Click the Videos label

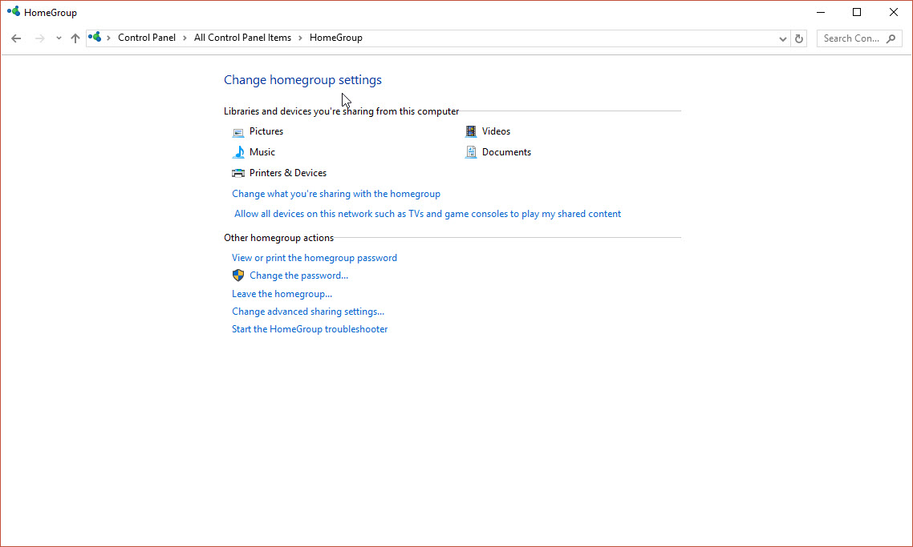pos(496,131)
